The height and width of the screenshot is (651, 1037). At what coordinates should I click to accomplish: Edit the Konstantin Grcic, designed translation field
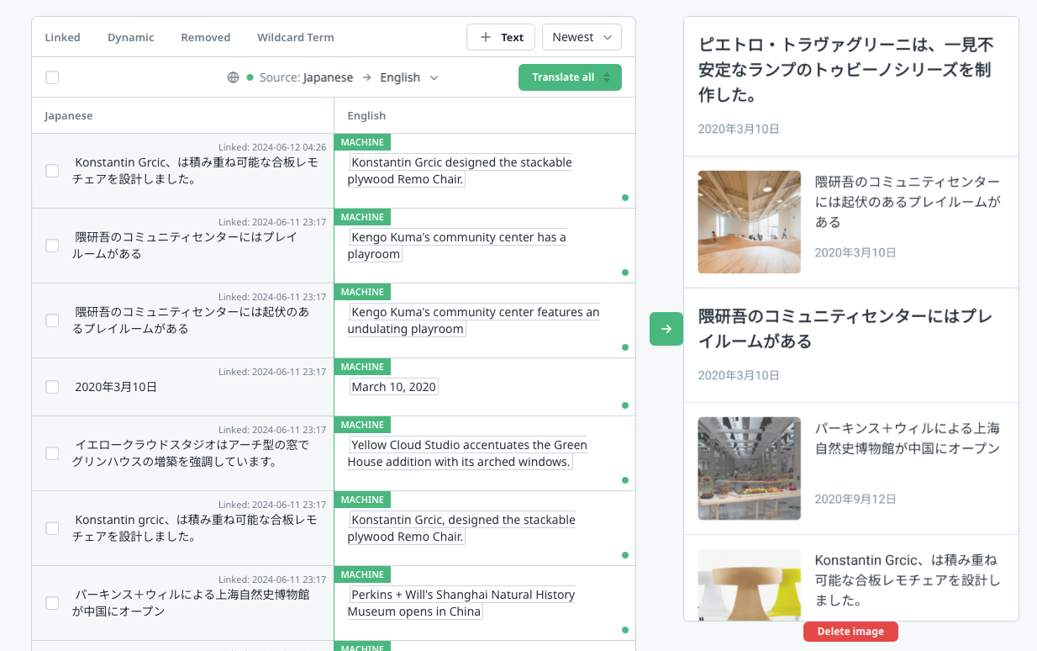(462, 528)
